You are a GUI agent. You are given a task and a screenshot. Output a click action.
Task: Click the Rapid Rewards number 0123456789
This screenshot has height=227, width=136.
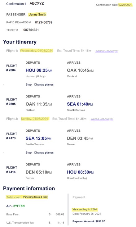coord(44,22)
